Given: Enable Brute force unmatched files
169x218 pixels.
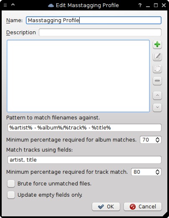Looking at the screenshot, I should pyautogui.click(x=11, y=184).
